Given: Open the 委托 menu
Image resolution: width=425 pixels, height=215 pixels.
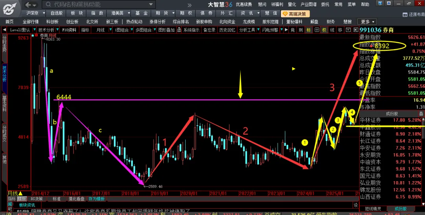Looking at the screenshot, I should point(325,4).
